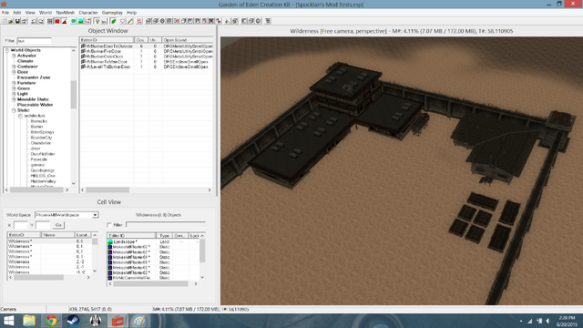Click the lightbulb lighting toolbar icon
The height and width of the screenshot is (328, 583).
click(x=97, y=21)
